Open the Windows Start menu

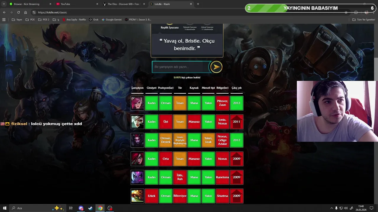click(5, 208)
